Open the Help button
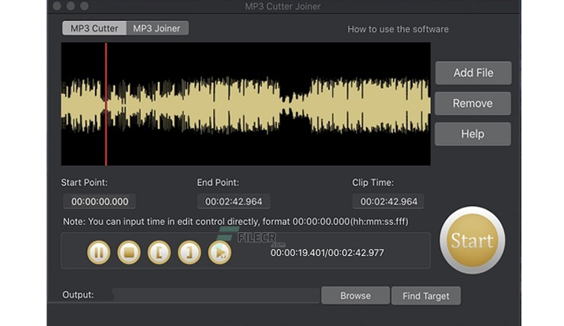 (x=473, y=134)
